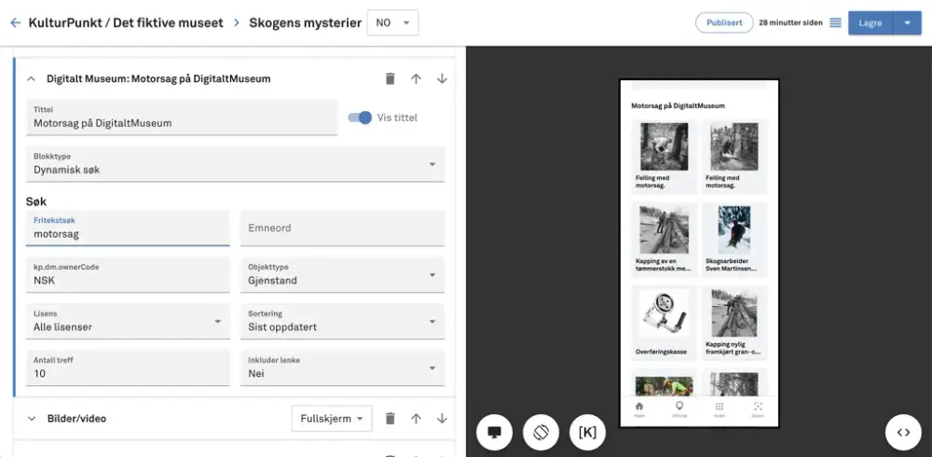The width and height of the screenshot is (932, 457).
Task: Switch preview to desktop display mode
Action: pos(495,432)
